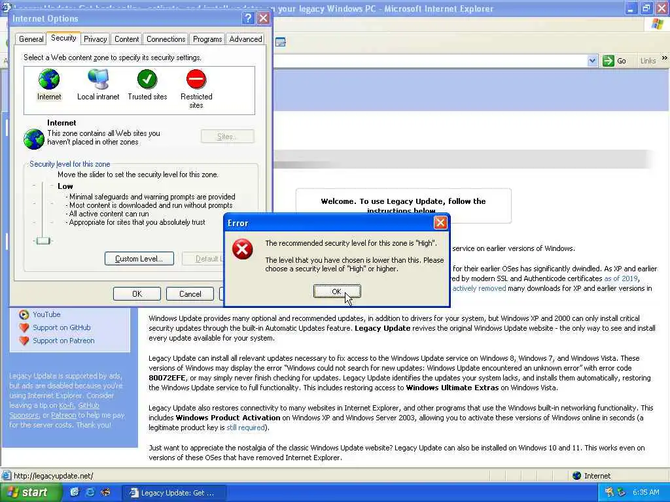
Task: Click the YouTube play icon in sidebar
Action: 24,314
